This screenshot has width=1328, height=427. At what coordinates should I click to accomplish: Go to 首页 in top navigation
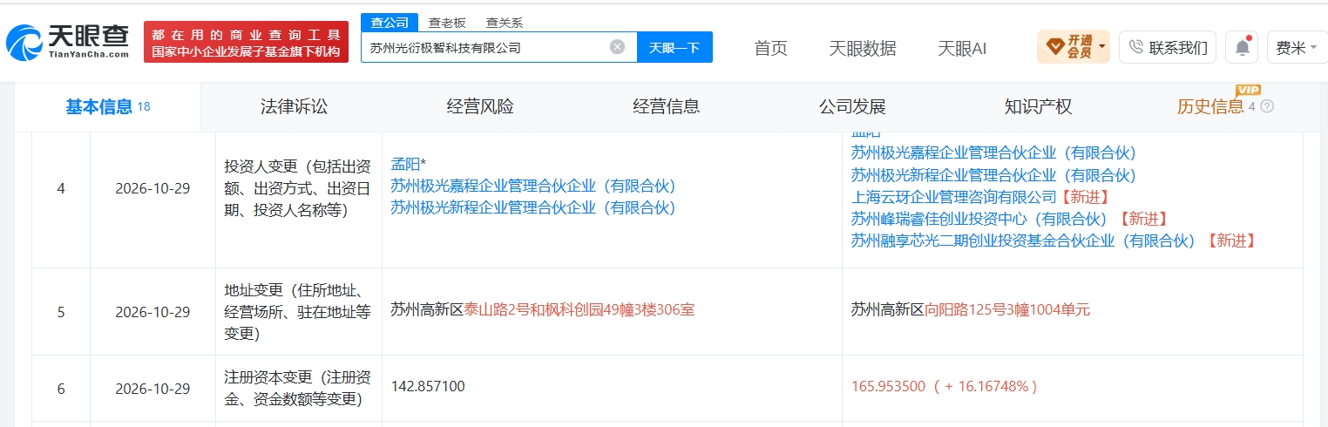coord(770,48)
